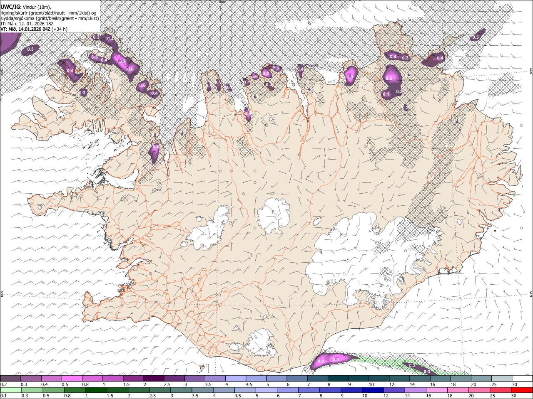
Task: Click the 15W longitude label
Action: 441,2
